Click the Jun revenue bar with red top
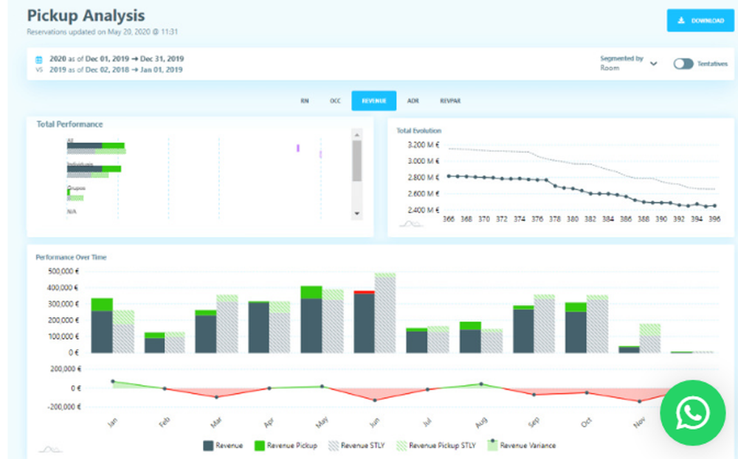This screenshot has height=459, width=738. tap(365, 322)
